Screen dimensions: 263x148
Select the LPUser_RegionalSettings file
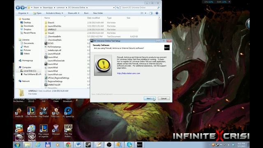tap(58, 78)
